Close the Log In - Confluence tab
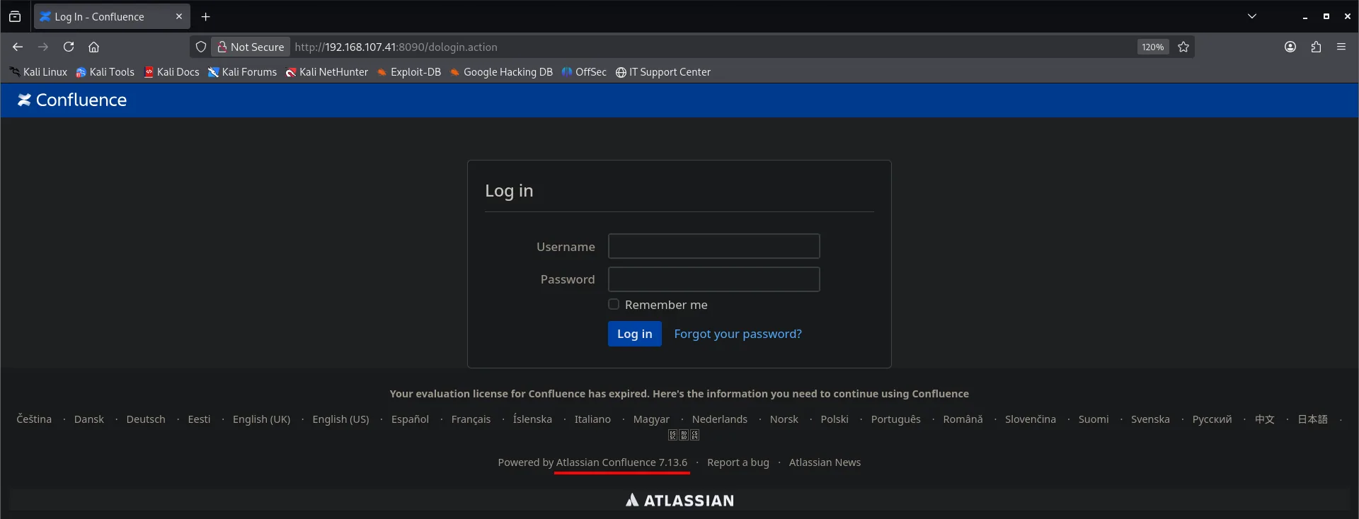The image size is (1359, 519). coord(179,16)
